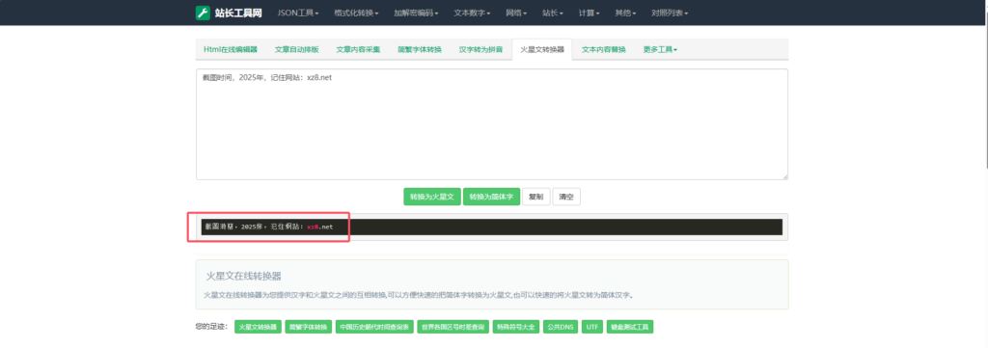Click the 复制 copy button

tap(536, 197)
